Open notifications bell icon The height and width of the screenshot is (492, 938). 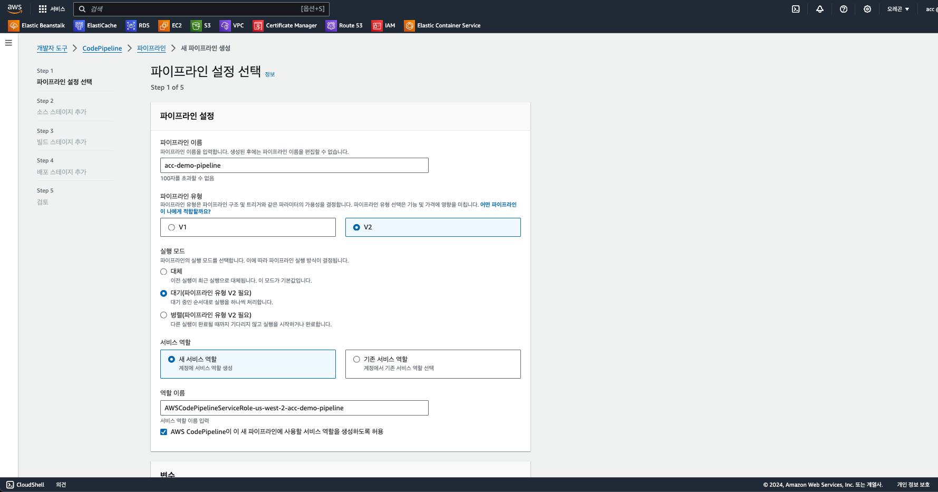pos(820,9)
